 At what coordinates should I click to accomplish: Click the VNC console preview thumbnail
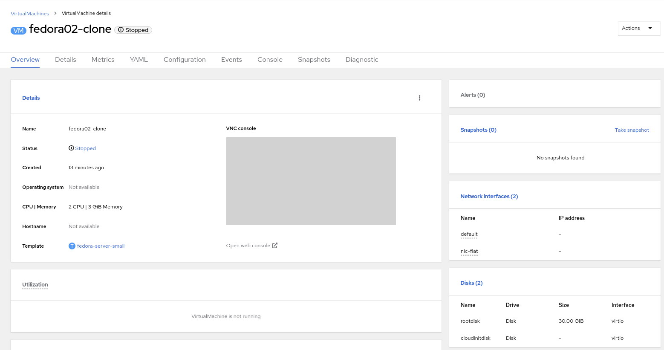tap(311, 181)
